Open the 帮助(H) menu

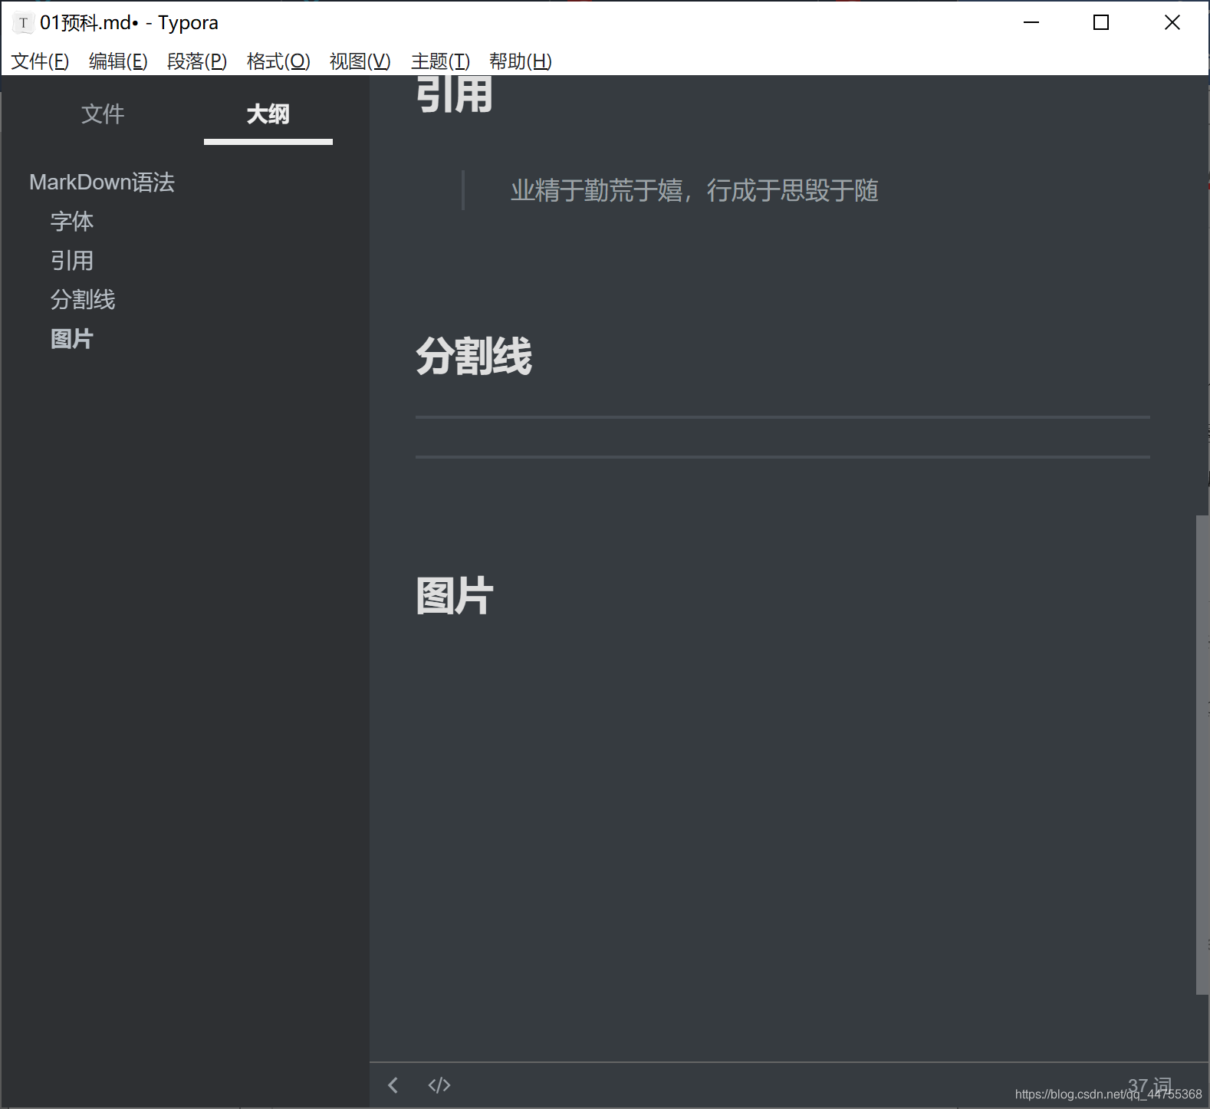tap(521, 61)
